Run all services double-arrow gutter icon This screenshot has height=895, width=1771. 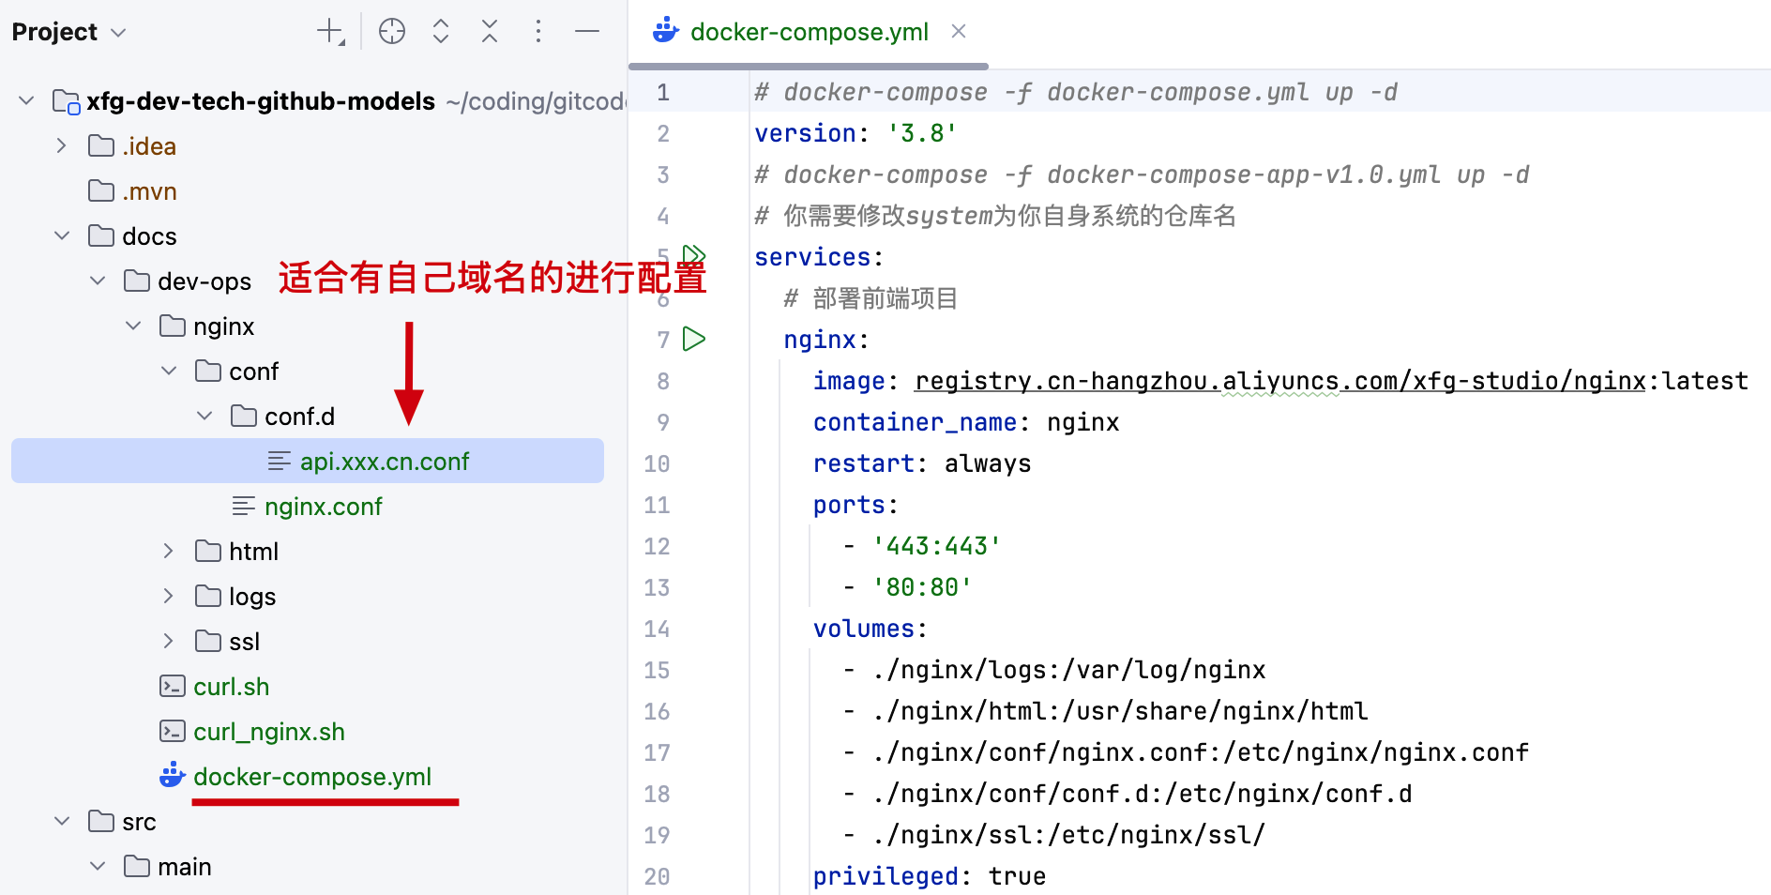pos(694,254)
